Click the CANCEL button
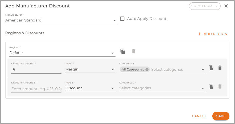This screenshot has height=124, width=235. point(199,116)
